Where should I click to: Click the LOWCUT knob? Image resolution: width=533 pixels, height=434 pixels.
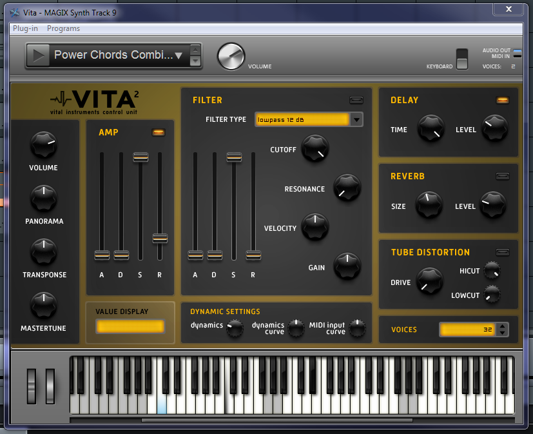[x=492, y=294]
